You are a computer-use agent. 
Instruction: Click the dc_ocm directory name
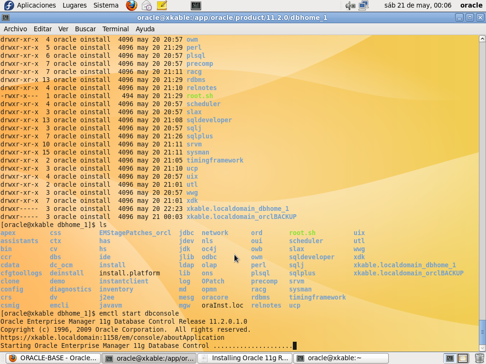[x=61, y=265]
